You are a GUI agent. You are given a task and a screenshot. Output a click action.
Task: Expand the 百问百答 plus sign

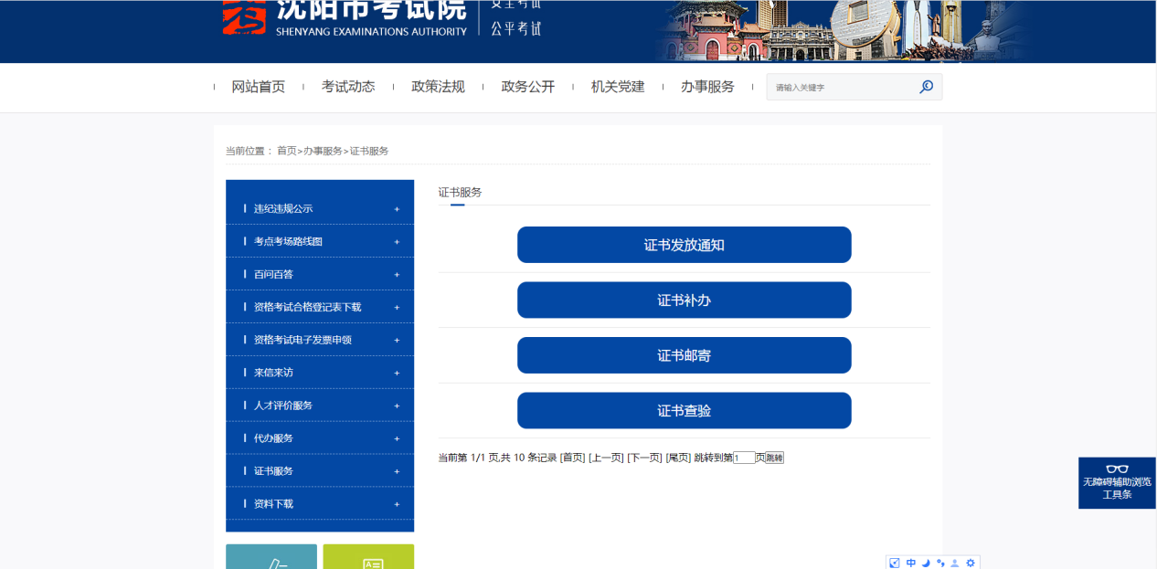pyautogui.click(x=397, y=275)
